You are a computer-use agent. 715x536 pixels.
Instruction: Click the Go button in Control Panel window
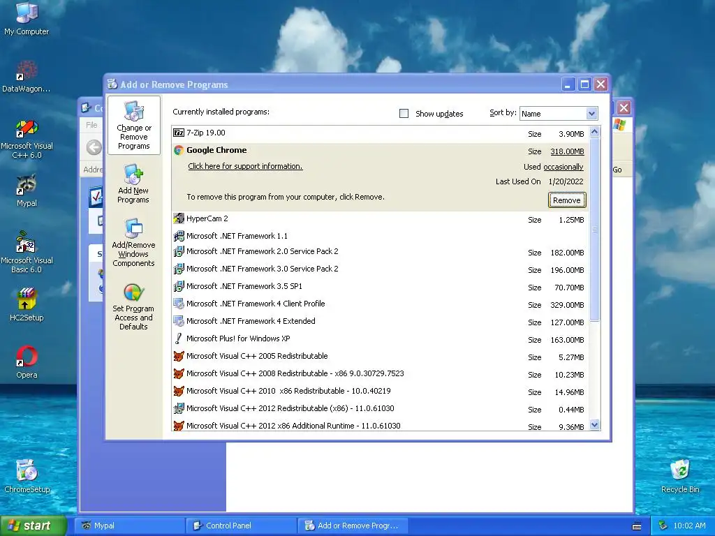[x=617, y=170]
